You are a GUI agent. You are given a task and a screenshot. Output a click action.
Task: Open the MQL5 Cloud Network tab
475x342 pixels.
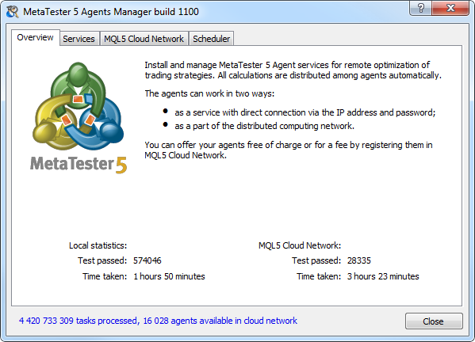(x=144, y=39)
